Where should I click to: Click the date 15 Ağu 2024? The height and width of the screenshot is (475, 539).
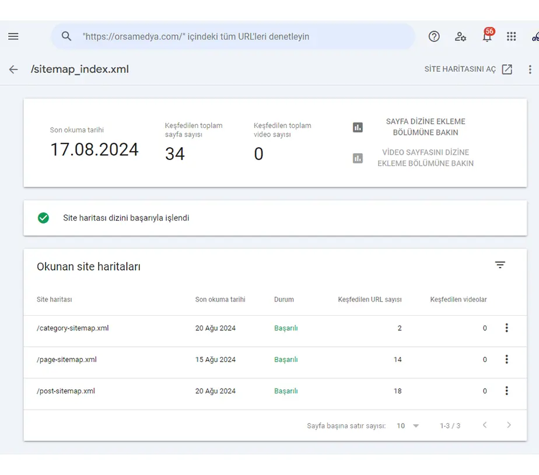click(215, 359)
